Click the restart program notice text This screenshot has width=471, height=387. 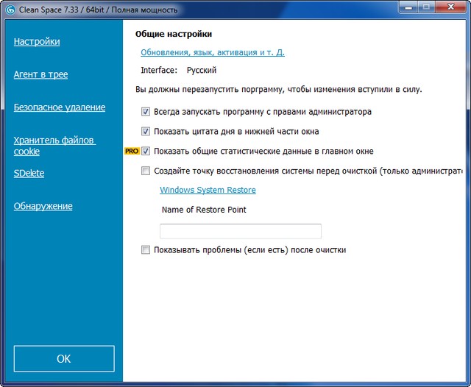click(x=279, y=90)
